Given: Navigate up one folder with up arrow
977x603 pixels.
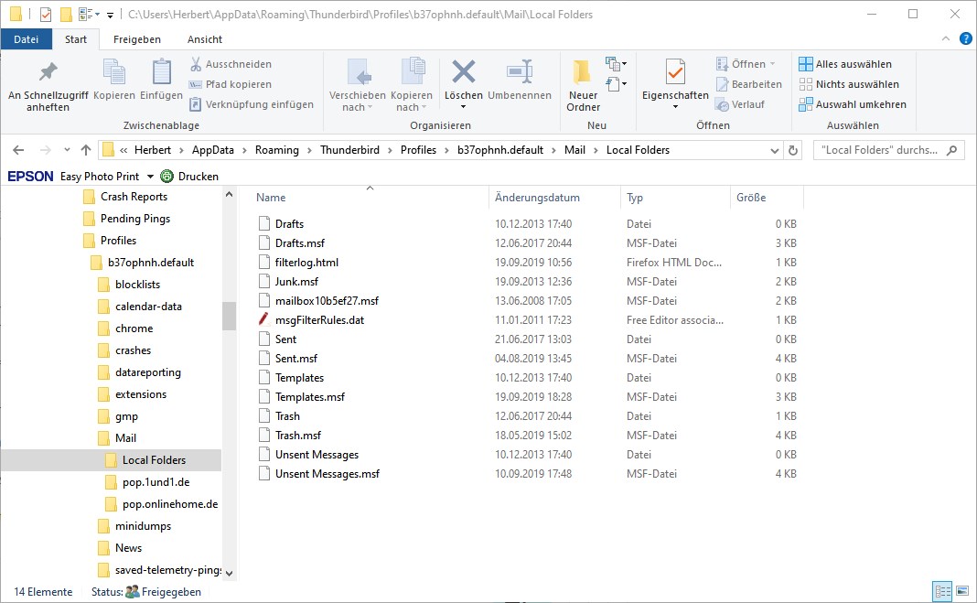Looking at the screenshot, I should click(86, 150).
